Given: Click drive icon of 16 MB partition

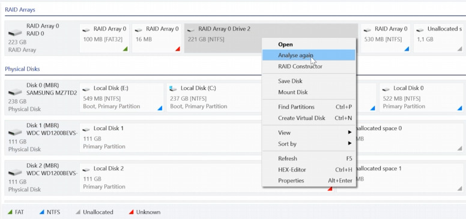Looking at the screenshot, I should pos(139,30).
